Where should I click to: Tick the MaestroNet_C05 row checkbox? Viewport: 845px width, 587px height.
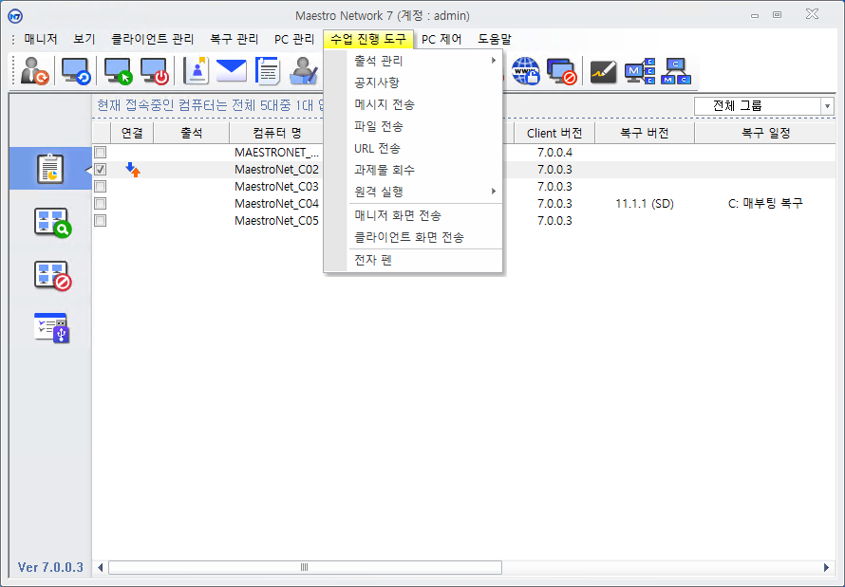coord(101,221)
